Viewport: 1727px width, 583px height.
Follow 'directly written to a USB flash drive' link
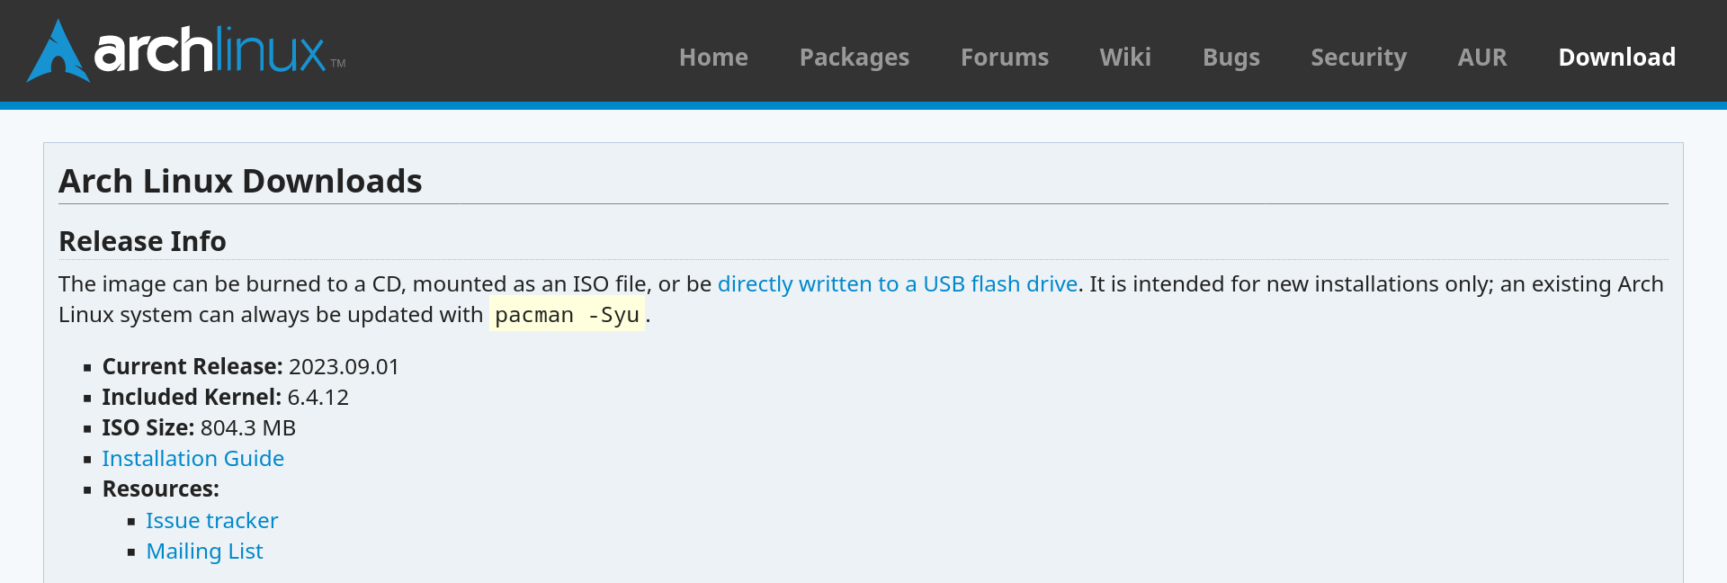tap(898, 284)
